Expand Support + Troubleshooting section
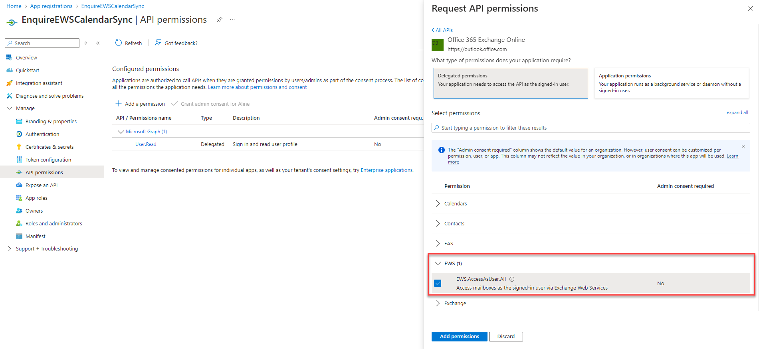 (10, 248)
